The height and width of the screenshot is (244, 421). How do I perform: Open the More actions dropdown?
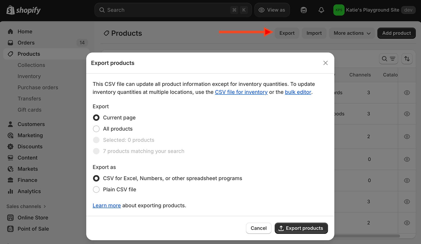pos(352,33)
